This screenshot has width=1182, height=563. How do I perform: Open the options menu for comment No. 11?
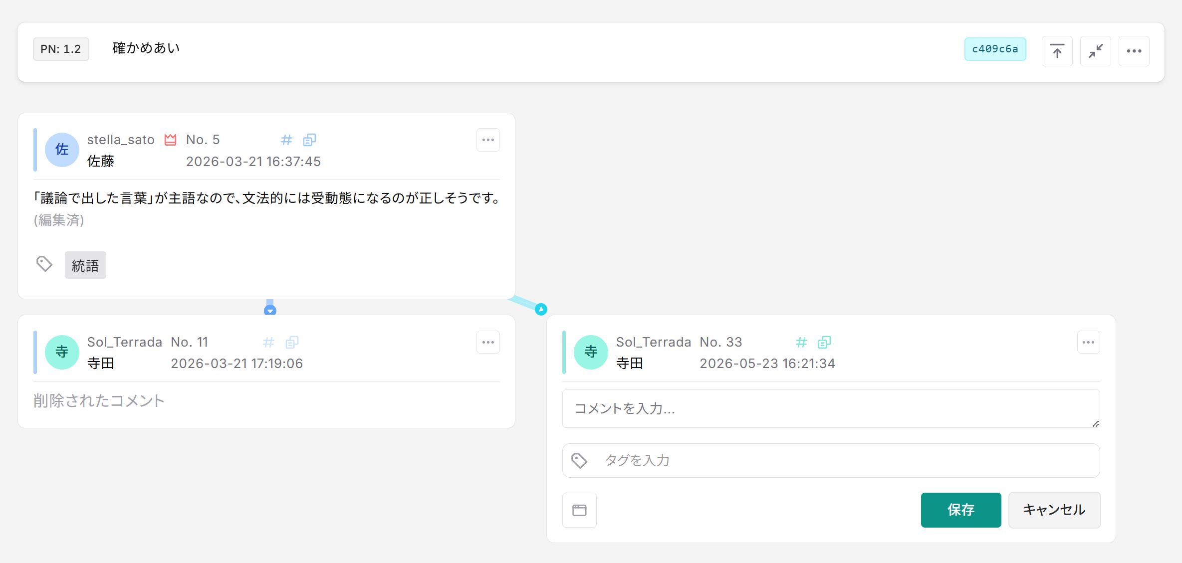click(x=488, y=342)
